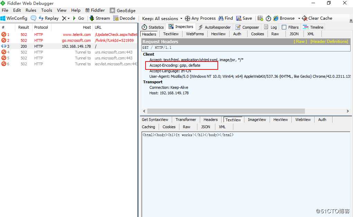Screen dimensions: 353x217
Task: Click the [Raw] link in Request Headers
Action: [x=300, y=41]
